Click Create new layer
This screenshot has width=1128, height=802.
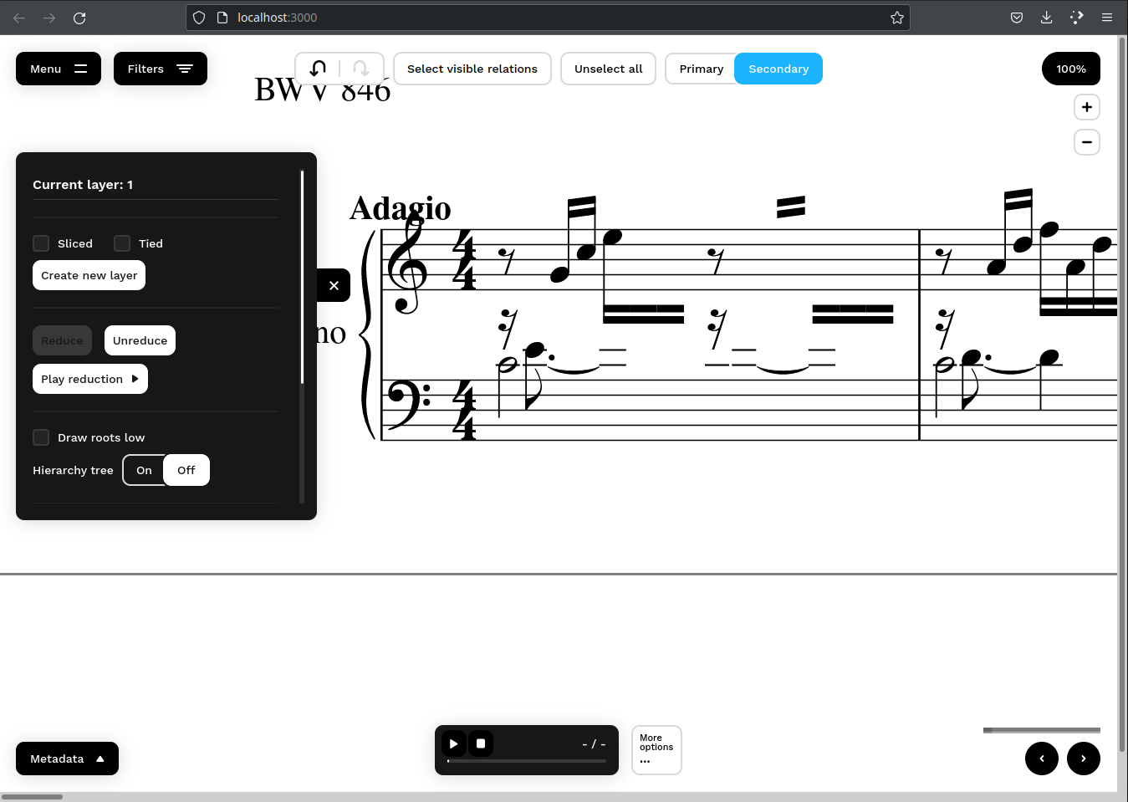click(x=89, y=275)
